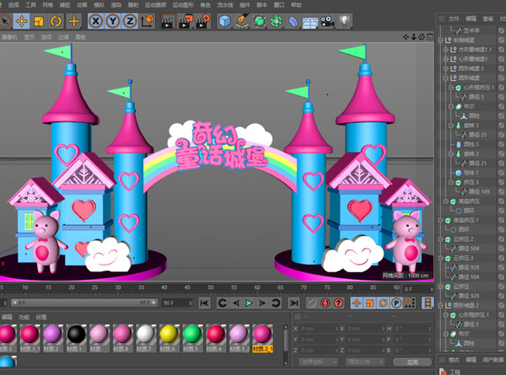Open the 摄像机 viewport menu
This screenshot has width=506, height=375.
point(9,37)
